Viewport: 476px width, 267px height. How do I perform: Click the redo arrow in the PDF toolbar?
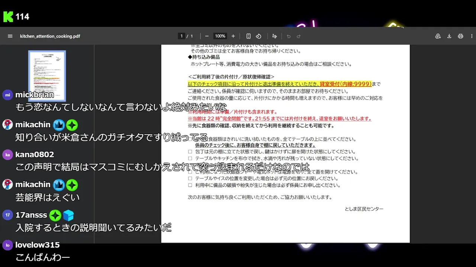(298, 36)
